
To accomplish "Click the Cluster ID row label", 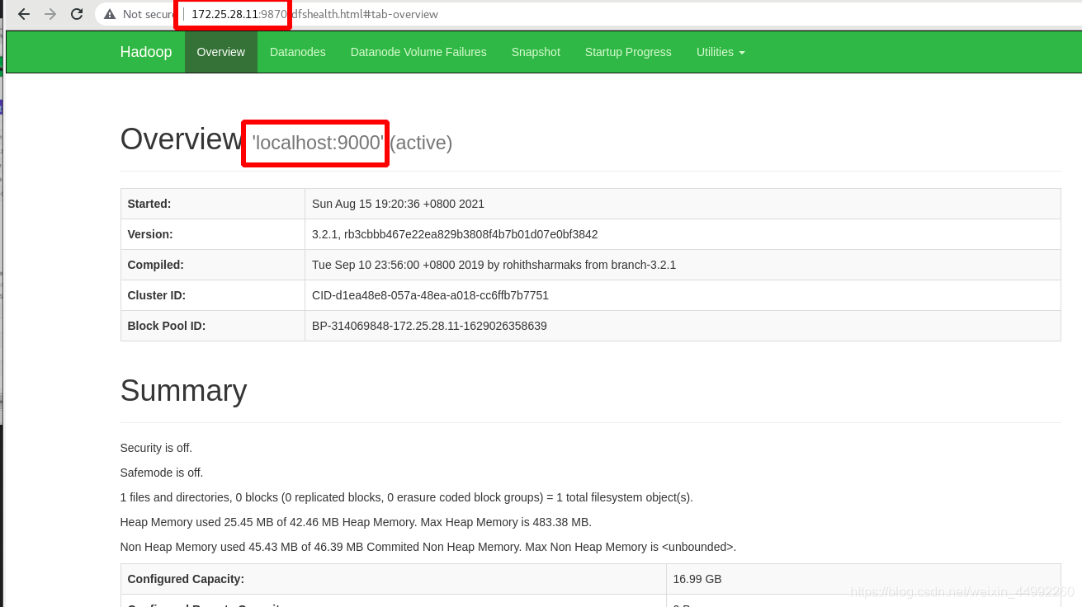I will 157,295.
